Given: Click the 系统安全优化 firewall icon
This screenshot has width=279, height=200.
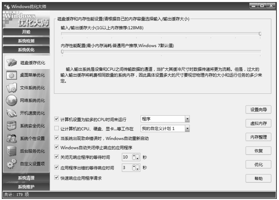Looking at the screenshot, I should point(12,126).
